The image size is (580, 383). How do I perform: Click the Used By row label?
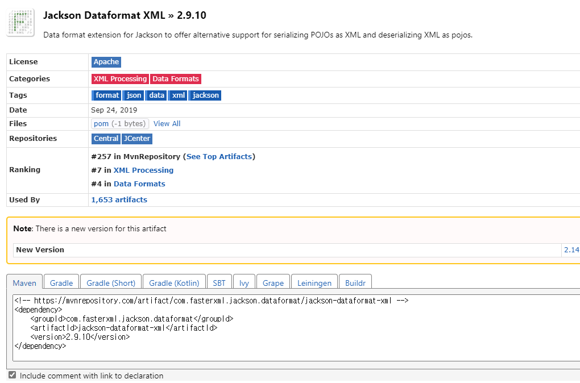point(24,200)
